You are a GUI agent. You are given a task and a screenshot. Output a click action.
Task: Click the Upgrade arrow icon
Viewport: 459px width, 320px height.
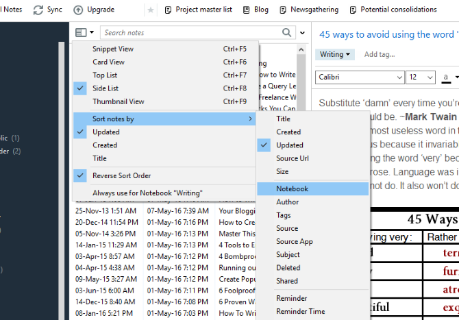tap(78, 10)
